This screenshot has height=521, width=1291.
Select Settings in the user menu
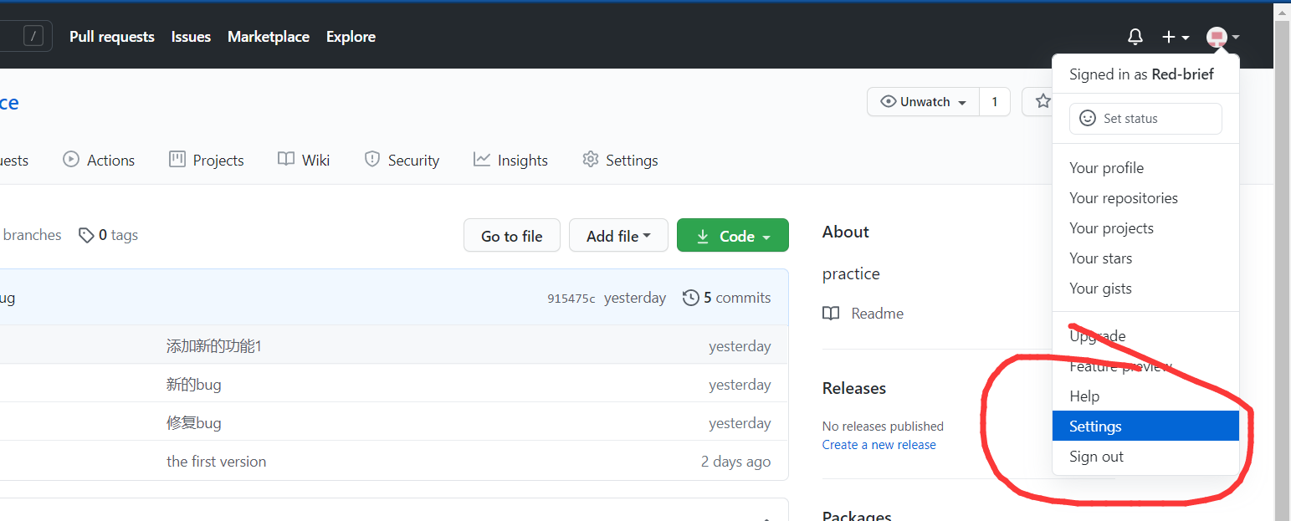pos(1095,427)
